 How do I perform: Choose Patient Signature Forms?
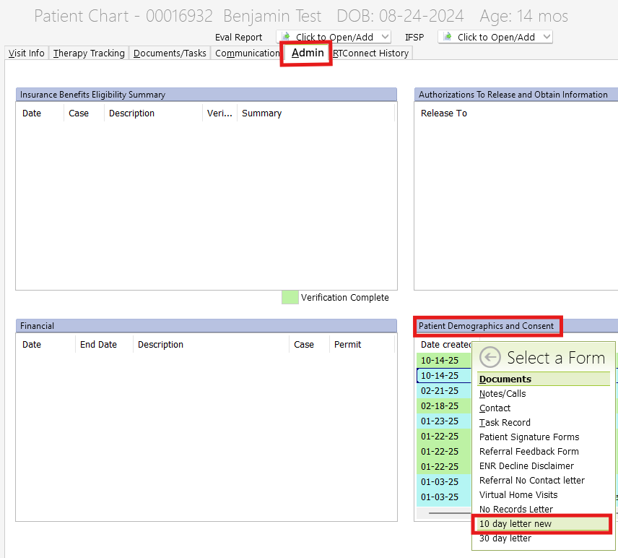[529, 437]
